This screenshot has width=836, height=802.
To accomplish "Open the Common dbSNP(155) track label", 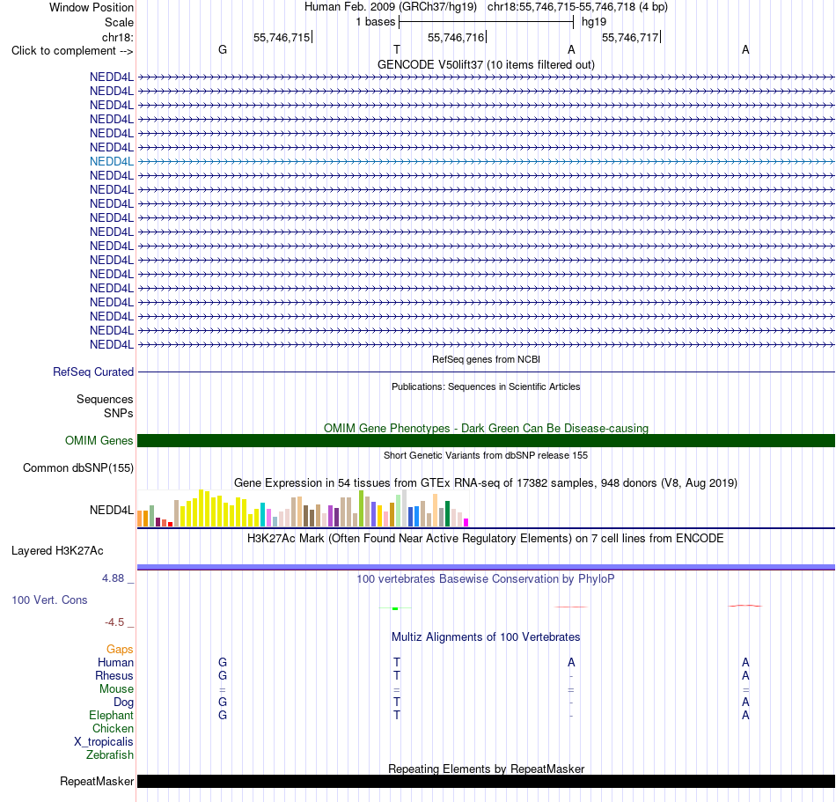I will pos(78,467).
